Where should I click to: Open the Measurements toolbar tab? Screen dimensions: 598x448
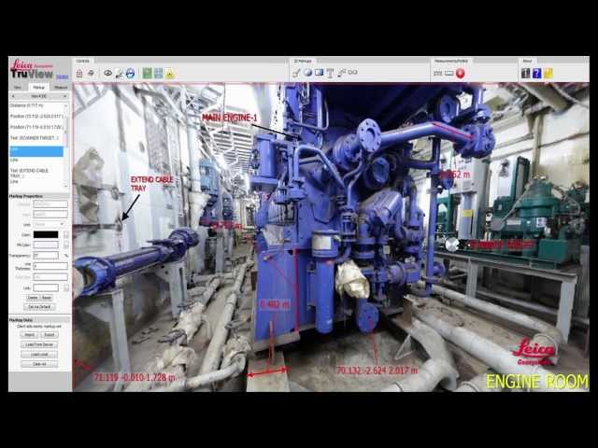point(451,61)
